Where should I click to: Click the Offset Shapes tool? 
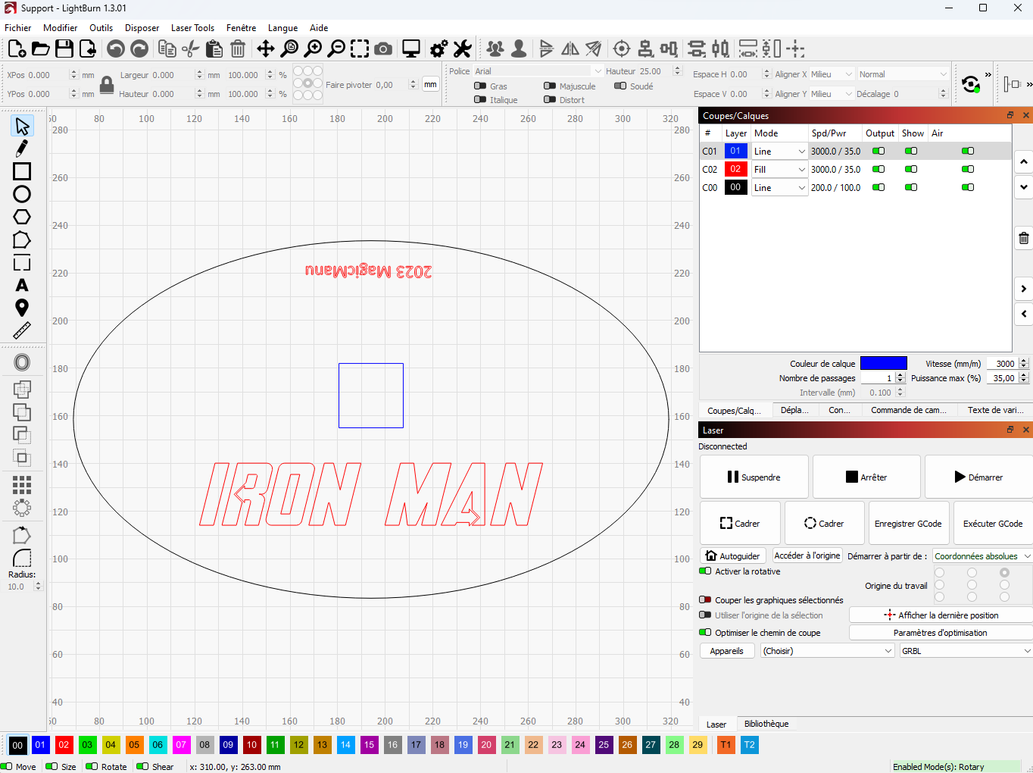(x=22, y=362)
